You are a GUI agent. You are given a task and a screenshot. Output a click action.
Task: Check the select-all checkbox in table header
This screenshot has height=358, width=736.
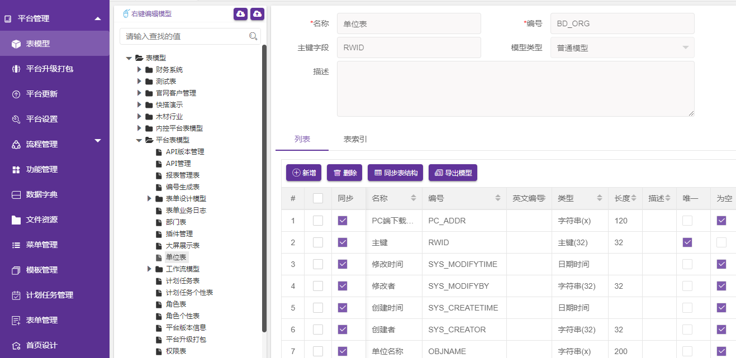(x=318, y=198)
